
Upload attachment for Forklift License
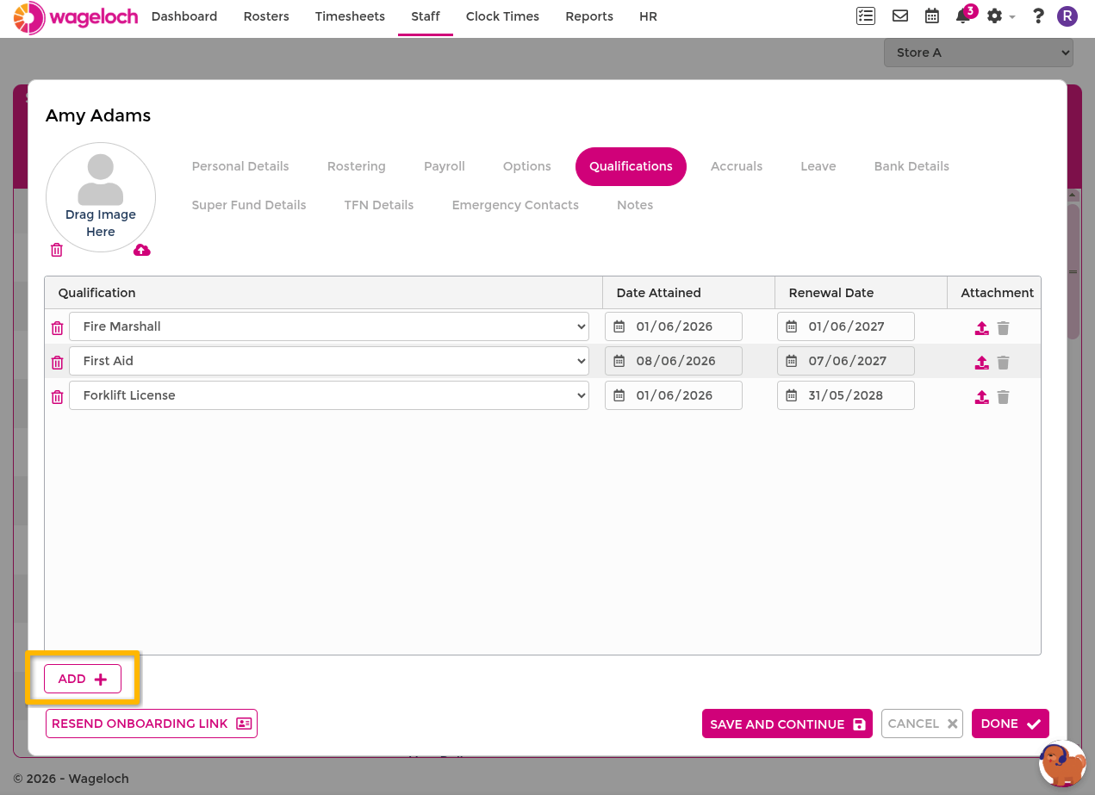click(x=981, y=396)
